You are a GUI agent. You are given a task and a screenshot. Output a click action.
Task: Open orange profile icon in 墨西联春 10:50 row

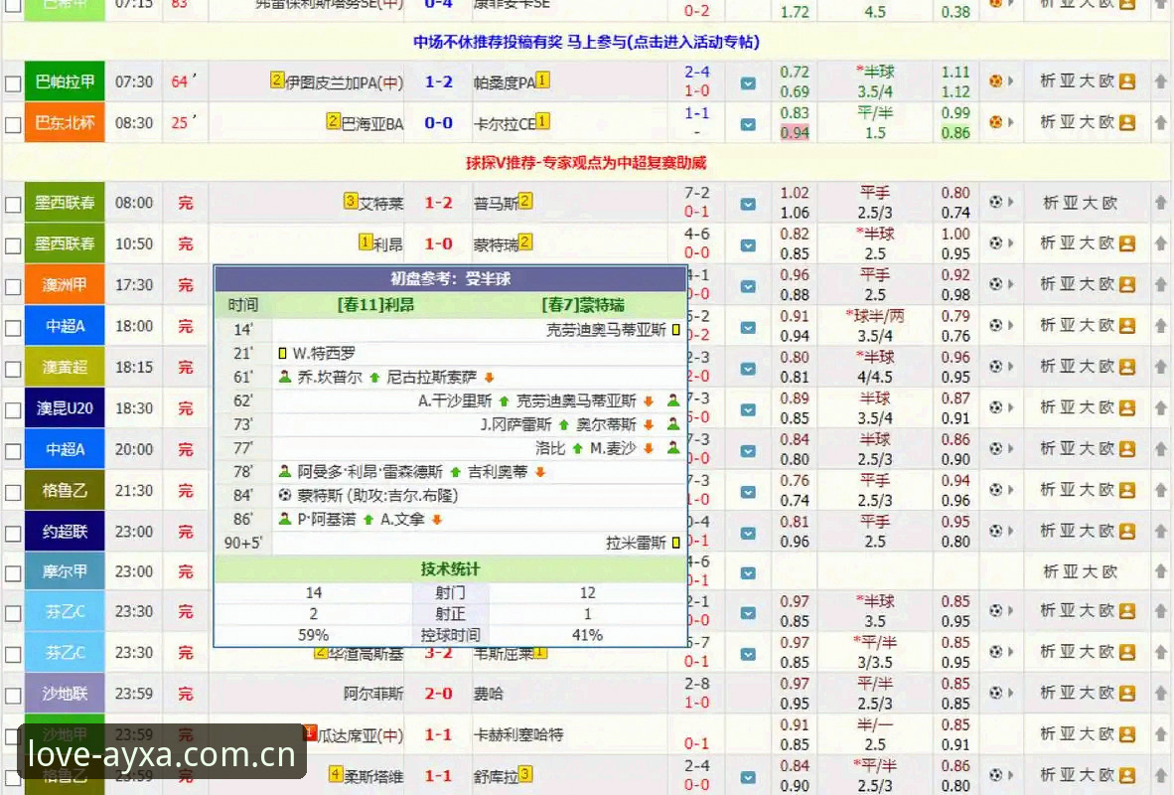click(x=1127, y=243)
